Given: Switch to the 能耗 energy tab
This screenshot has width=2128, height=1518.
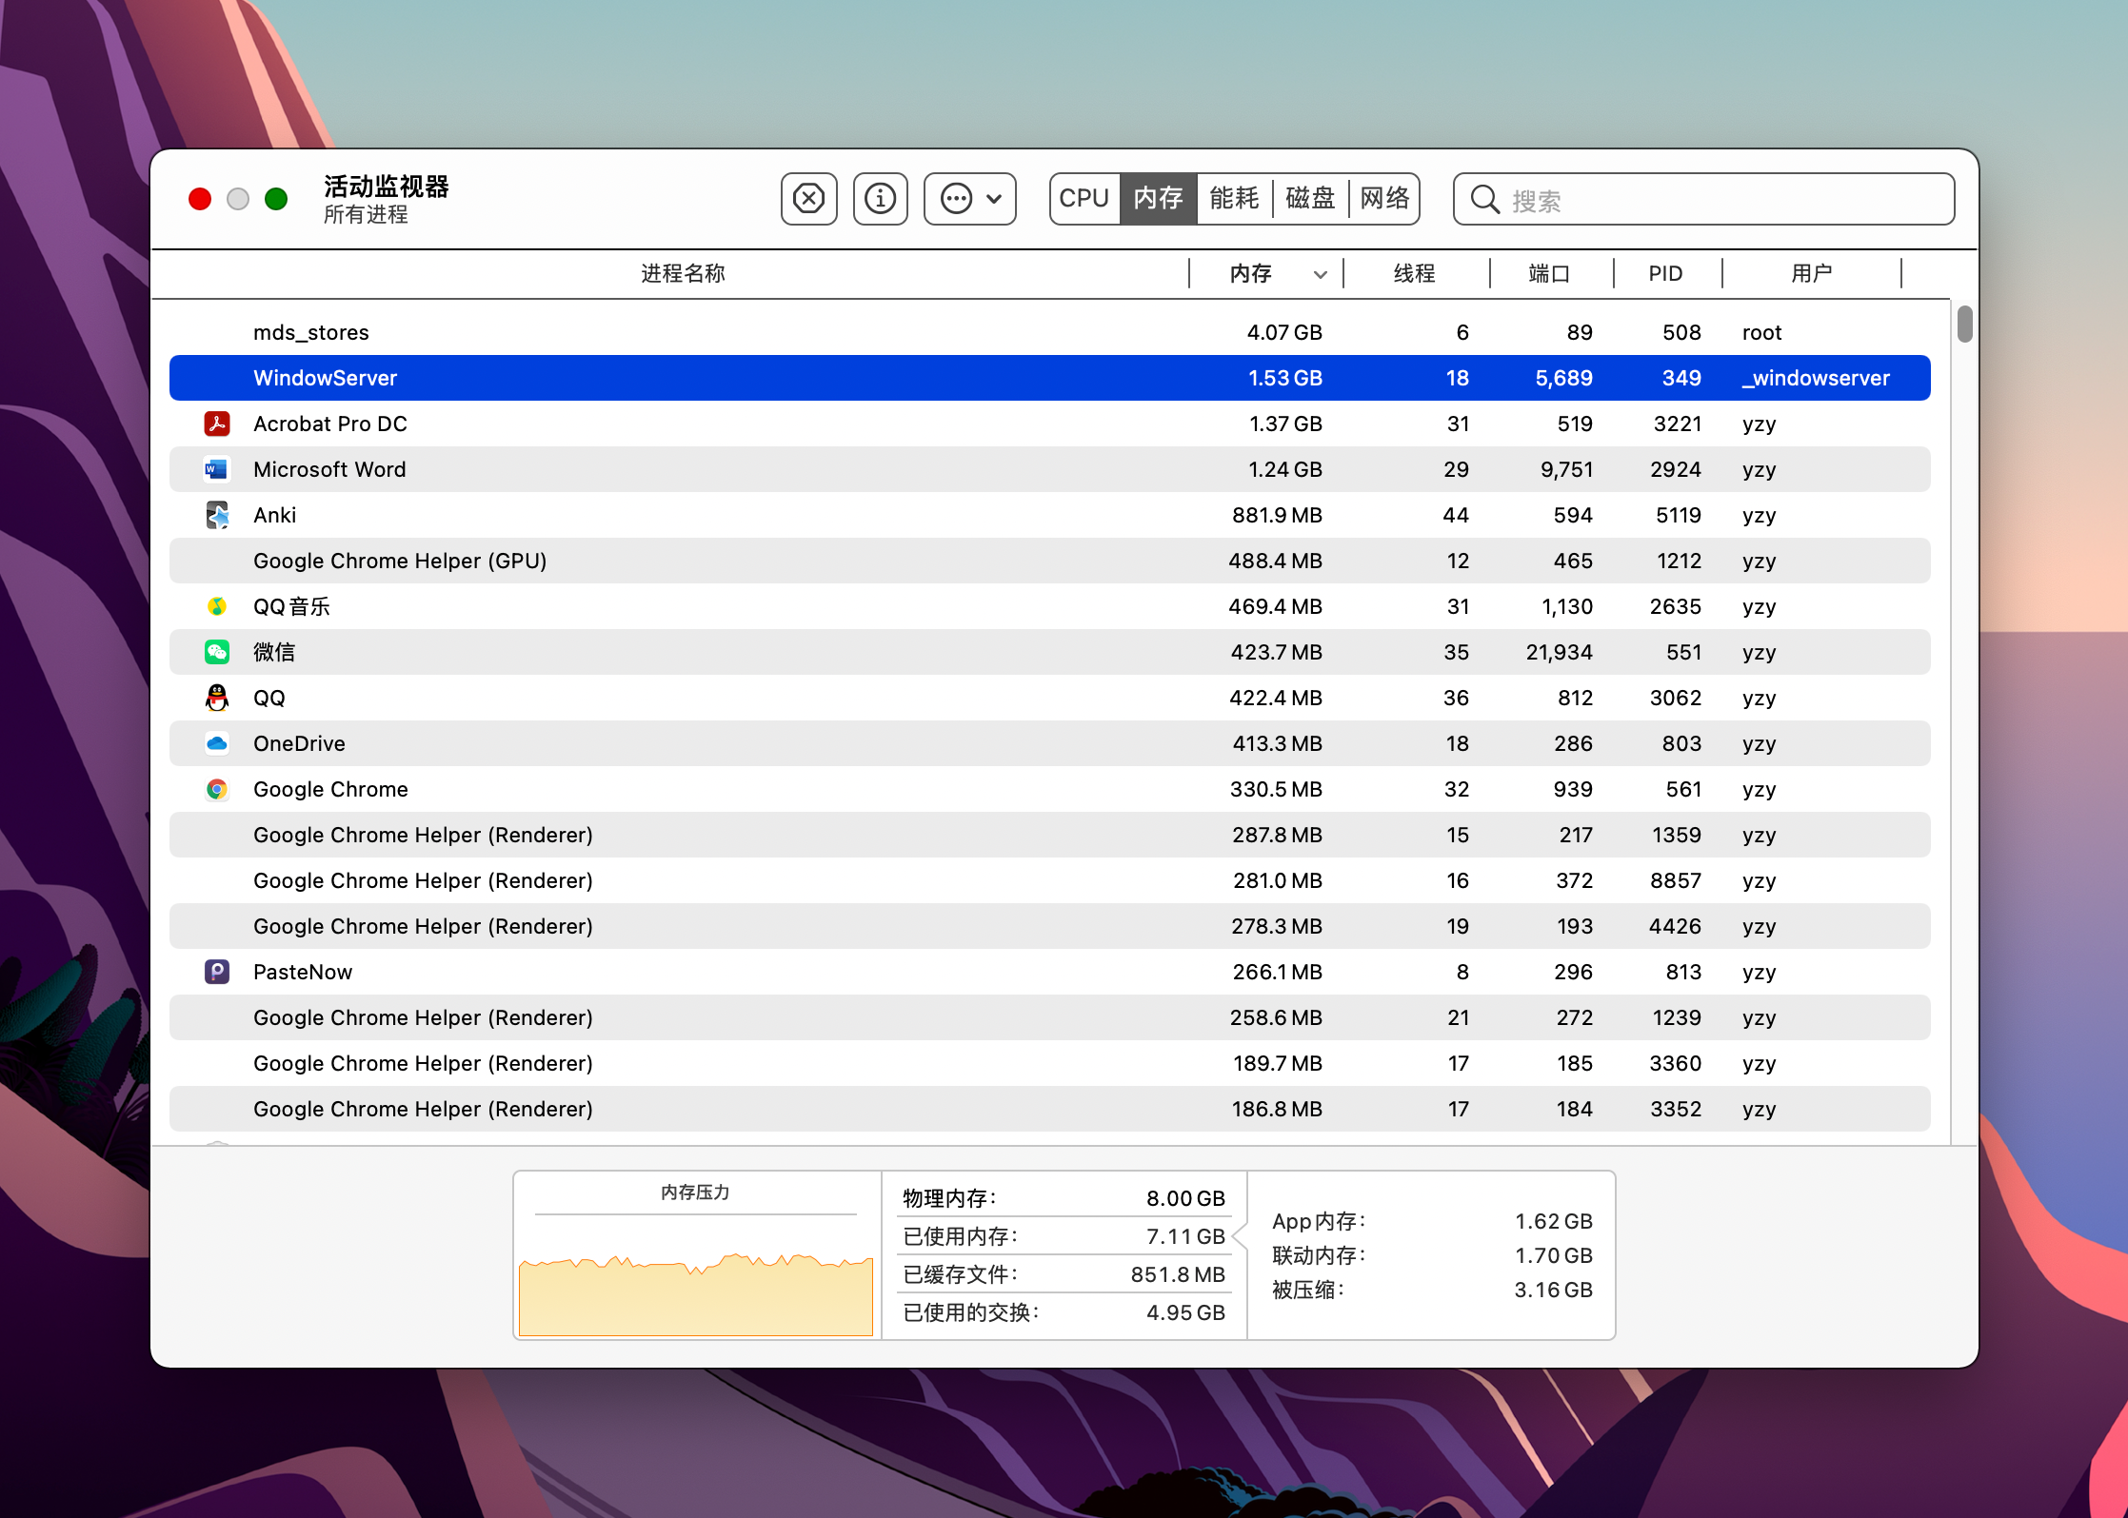Looking at the screenshot, I should click(x=1234, y=199).
